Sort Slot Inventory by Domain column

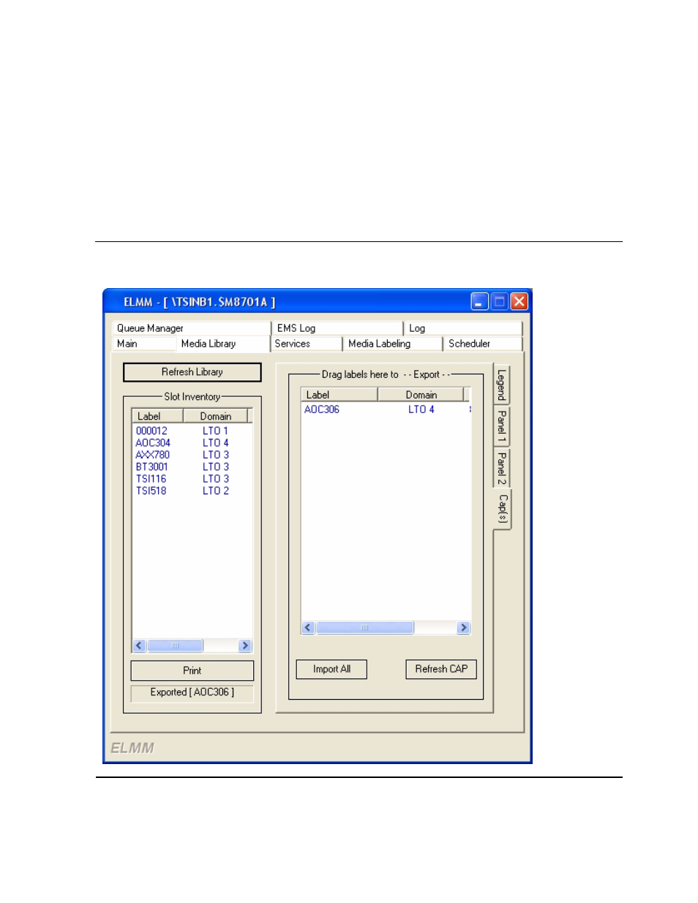pyautogui.click(x=215, y=416)
